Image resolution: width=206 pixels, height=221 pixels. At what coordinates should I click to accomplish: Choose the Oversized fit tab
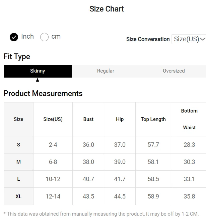click(174, 71)
